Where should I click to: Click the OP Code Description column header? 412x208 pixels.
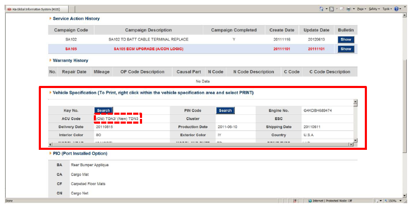point(143,72)
